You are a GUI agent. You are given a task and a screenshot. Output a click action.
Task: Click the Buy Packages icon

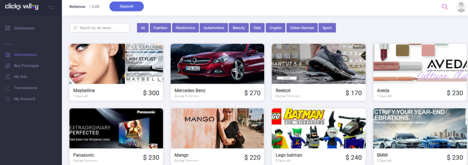8,66
